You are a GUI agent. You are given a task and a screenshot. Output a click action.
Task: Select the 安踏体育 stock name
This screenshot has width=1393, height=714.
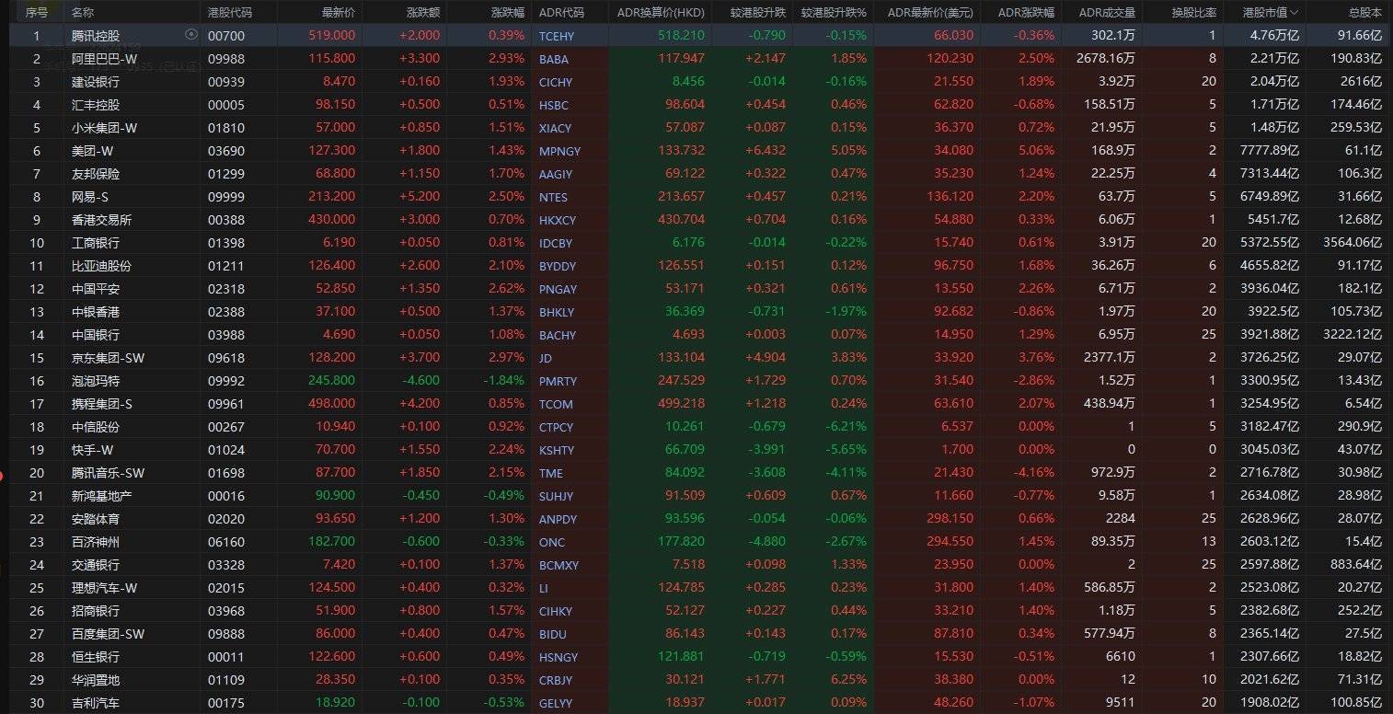95,519
